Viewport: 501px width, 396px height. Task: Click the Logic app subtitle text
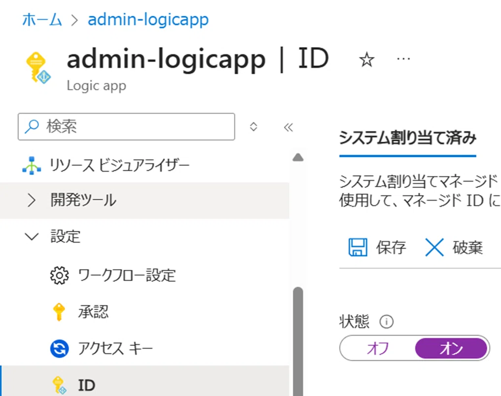pyautogui.click(x=97, y=86)
